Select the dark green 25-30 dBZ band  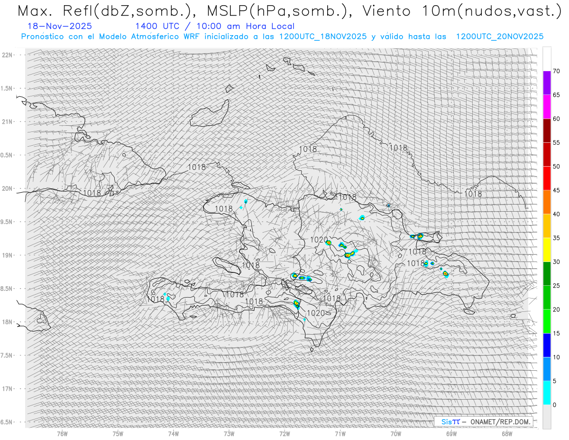tap(547, 273)
